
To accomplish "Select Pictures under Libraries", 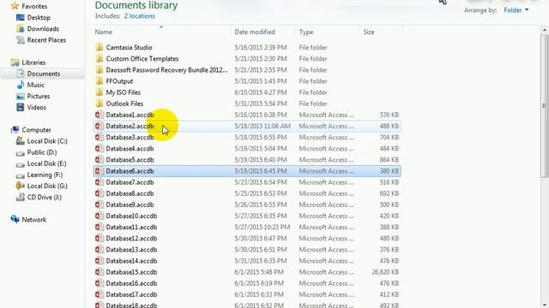I will 39,96.
